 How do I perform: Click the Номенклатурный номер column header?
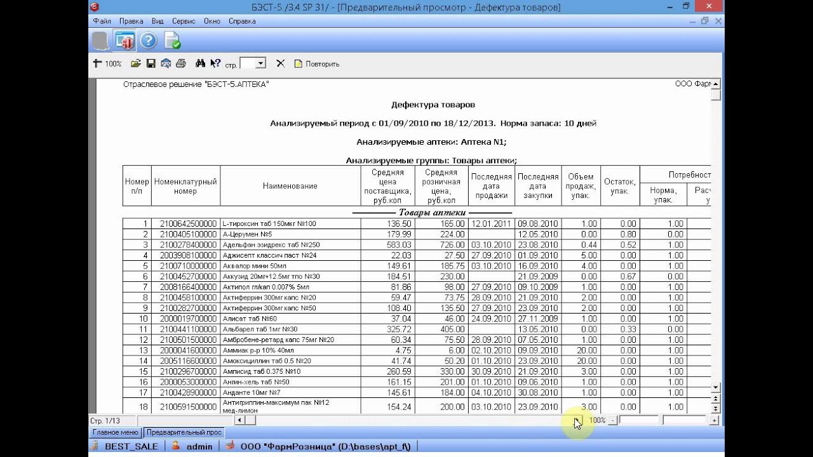(x=185, y=186)
